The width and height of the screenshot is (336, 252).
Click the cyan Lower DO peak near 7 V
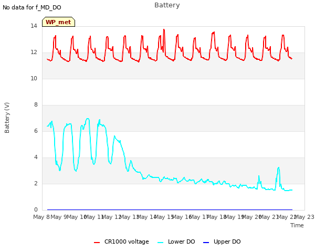click(88, 119)
